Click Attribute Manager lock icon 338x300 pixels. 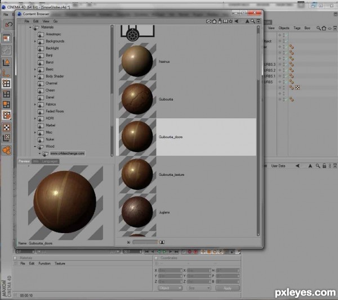[324, 166]
